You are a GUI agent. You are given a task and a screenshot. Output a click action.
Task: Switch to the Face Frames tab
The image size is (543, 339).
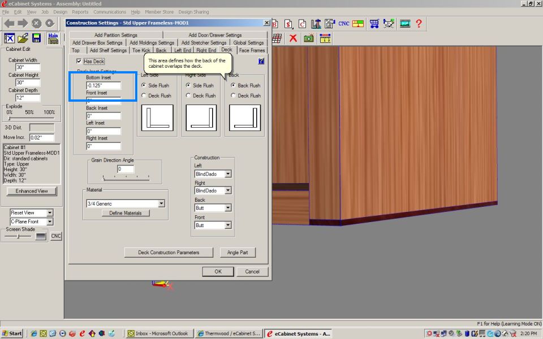(x=252, y=50)
